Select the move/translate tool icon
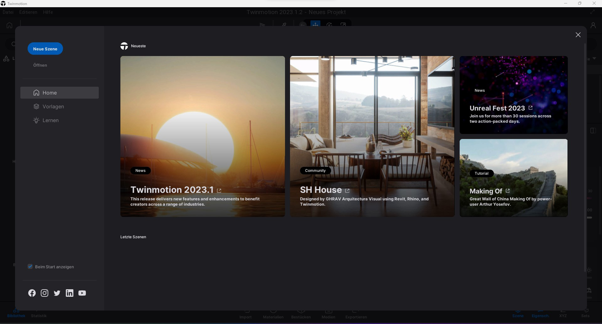This screenshot has width=602, height=324. 315,24
